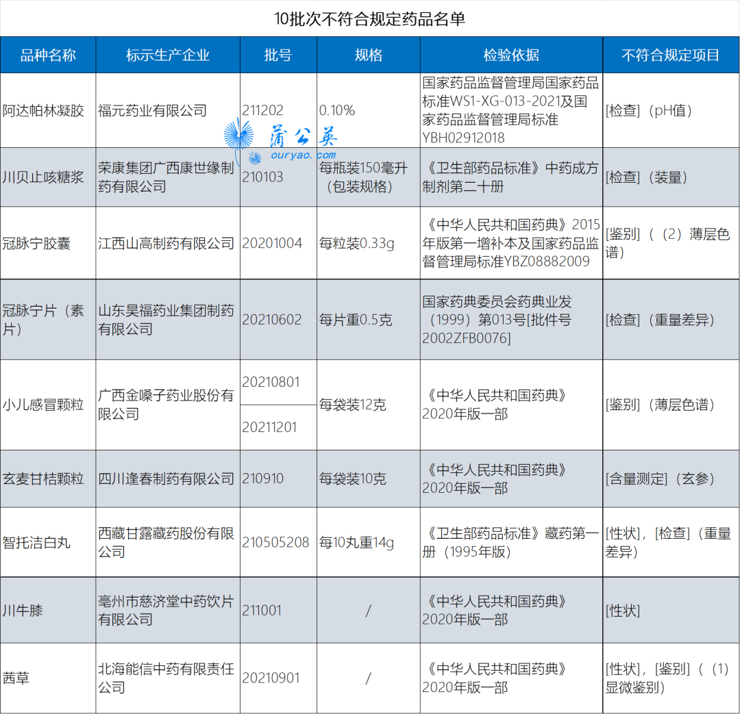
Task: Select batch number 211202
Action: 278,110
